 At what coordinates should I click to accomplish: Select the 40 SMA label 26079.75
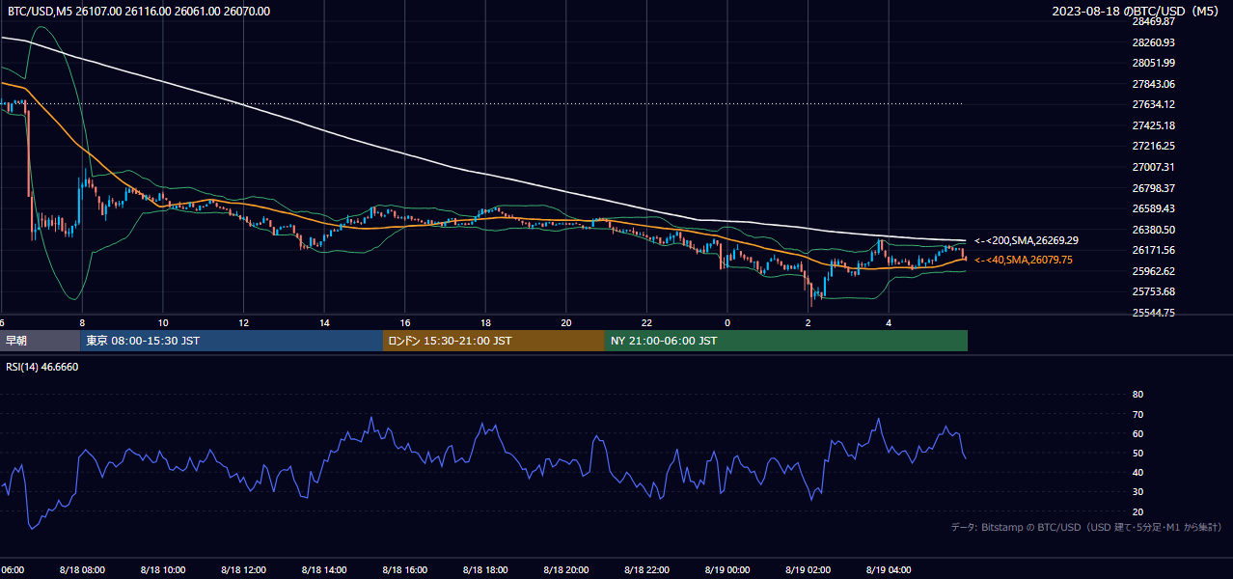[1023, 260]
